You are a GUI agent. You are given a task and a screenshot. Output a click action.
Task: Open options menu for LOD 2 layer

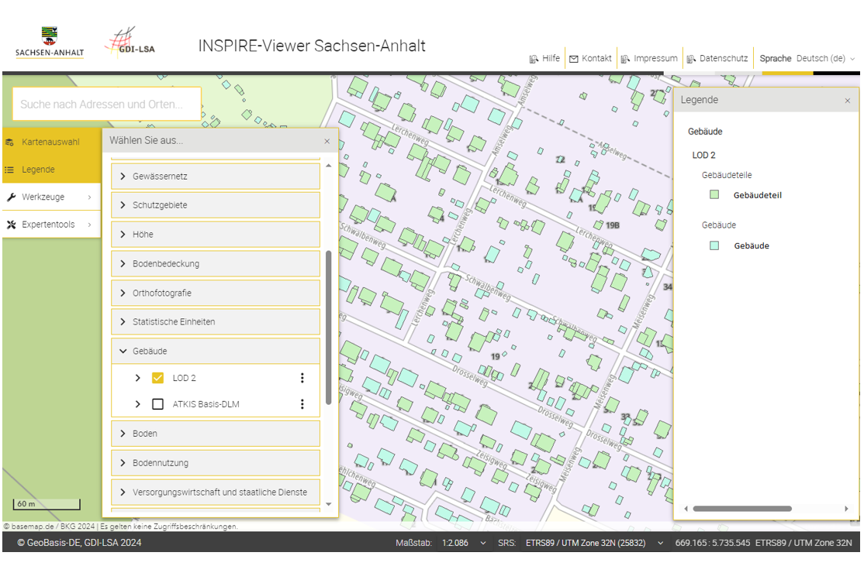302,378
